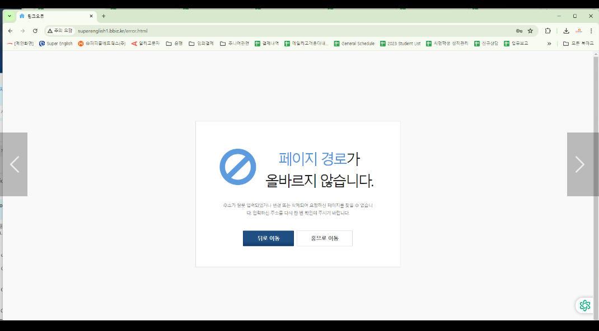Click the address bar URL field
This screenshot has width=599, height=331.
click(x=280, y=31)
